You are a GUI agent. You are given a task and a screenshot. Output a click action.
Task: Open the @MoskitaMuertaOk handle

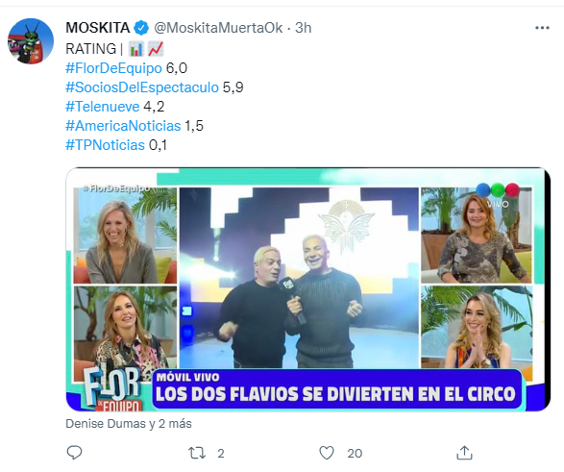pos(218,28)
